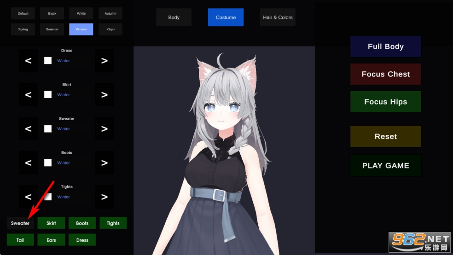Choose the Summer costume preset
The image size is (453, 255).
click(x=52, y=29)
